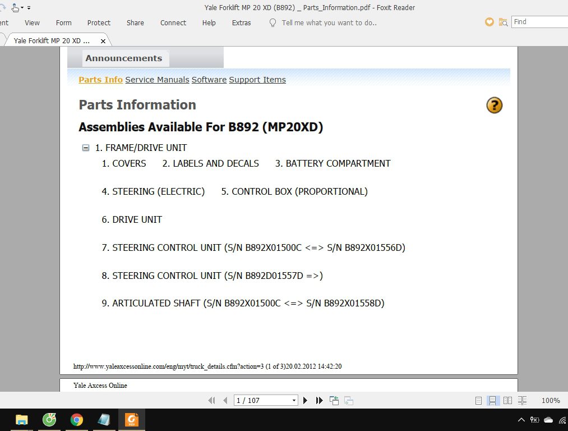Open the View menu tab

(x=32, y=23)
